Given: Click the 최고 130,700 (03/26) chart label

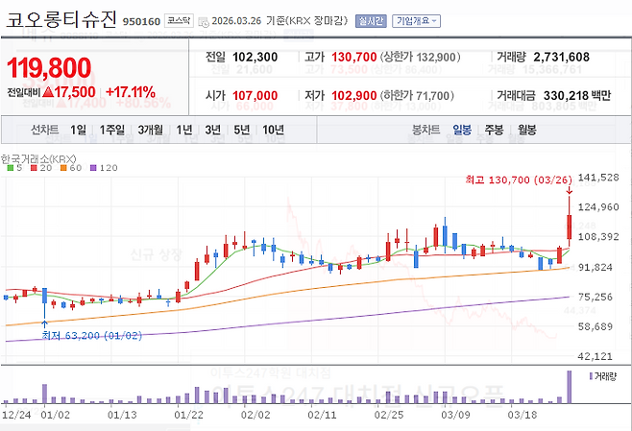Looking at the screenshot, I should [x=519, y=180].
